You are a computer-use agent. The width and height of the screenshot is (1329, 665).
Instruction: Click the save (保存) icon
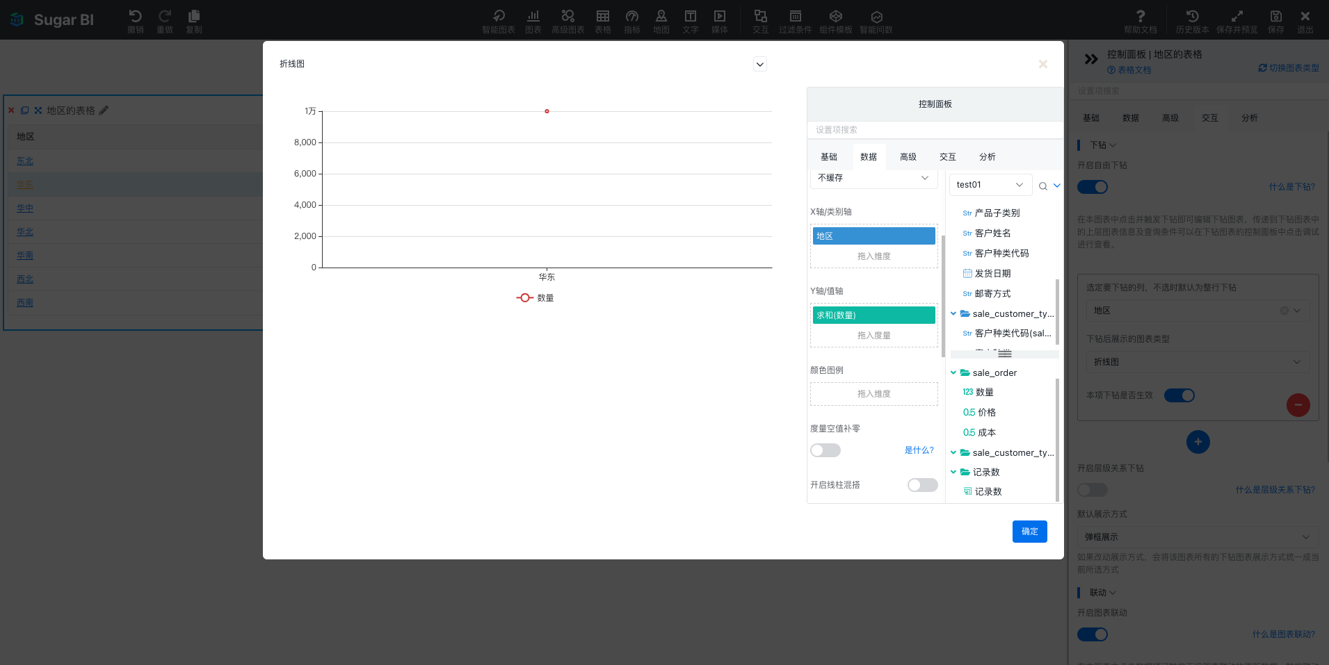(1276, 16)
